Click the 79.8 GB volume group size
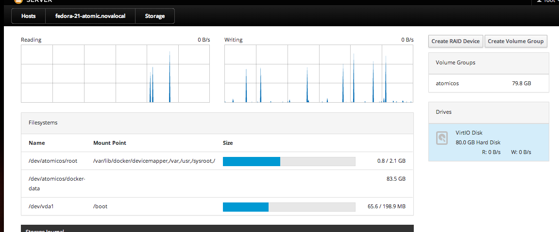The height and width of the screenshot is (232, 559). tap(522, 83)
